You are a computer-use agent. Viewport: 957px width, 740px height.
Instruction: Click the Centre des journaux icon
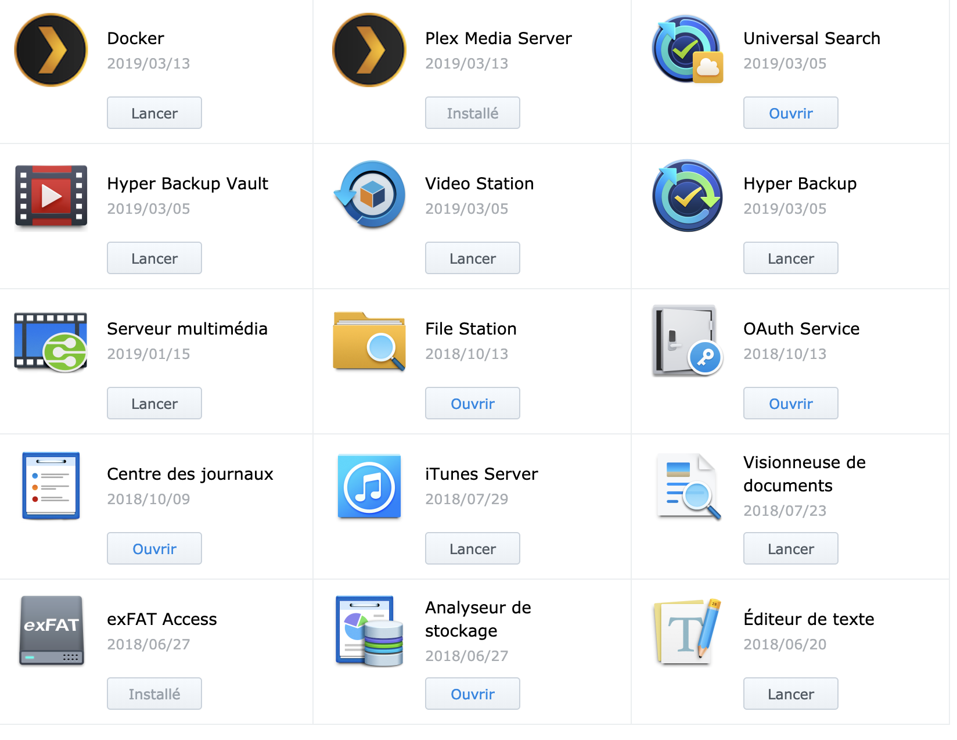51,486
